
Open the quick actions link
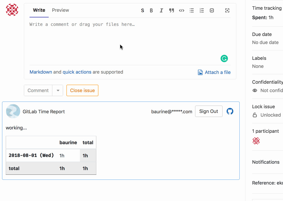(x=77, y=72)
